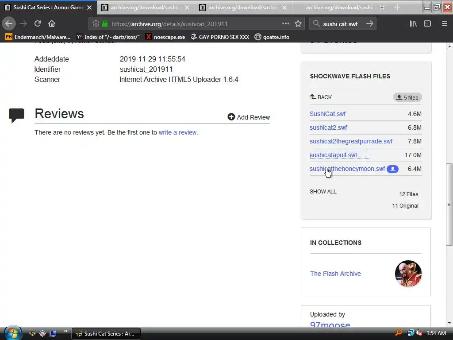Click the identifier value sushicat_201911

(146, 70)
